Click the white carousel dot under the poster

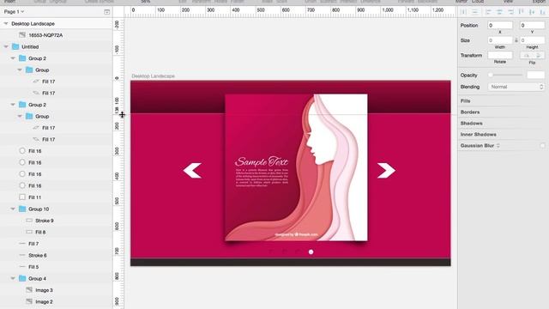point(311,251)
